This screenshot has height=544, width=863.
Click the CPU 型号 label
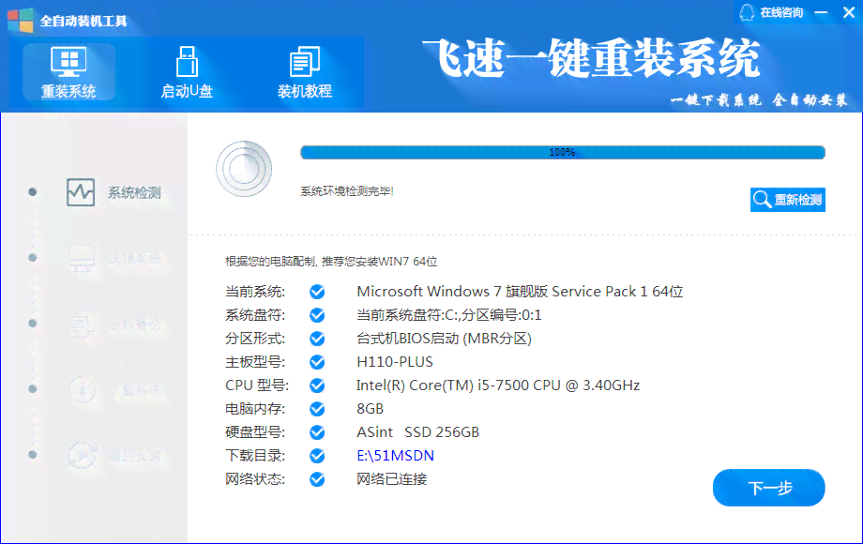[256, 385]
